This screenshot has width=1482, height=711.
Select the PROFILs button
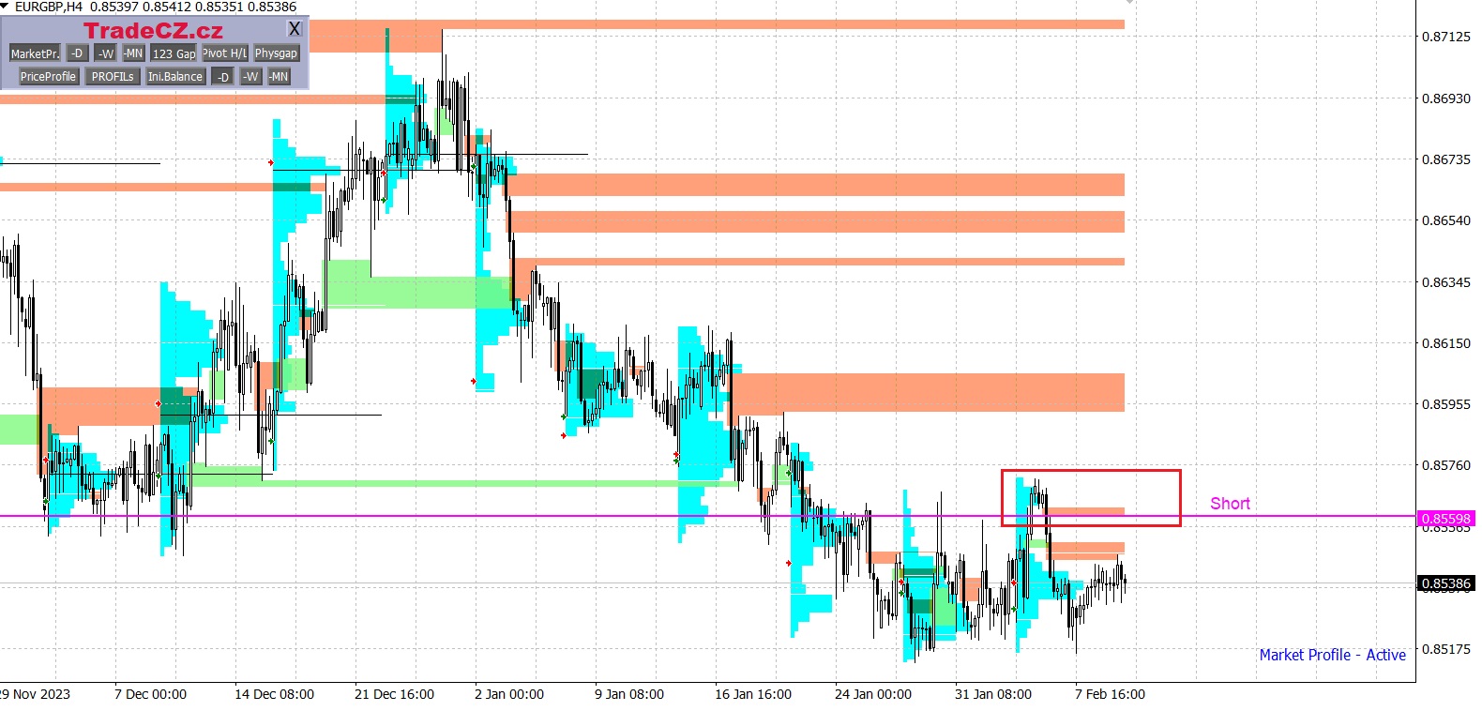click(x=113, y=77)
